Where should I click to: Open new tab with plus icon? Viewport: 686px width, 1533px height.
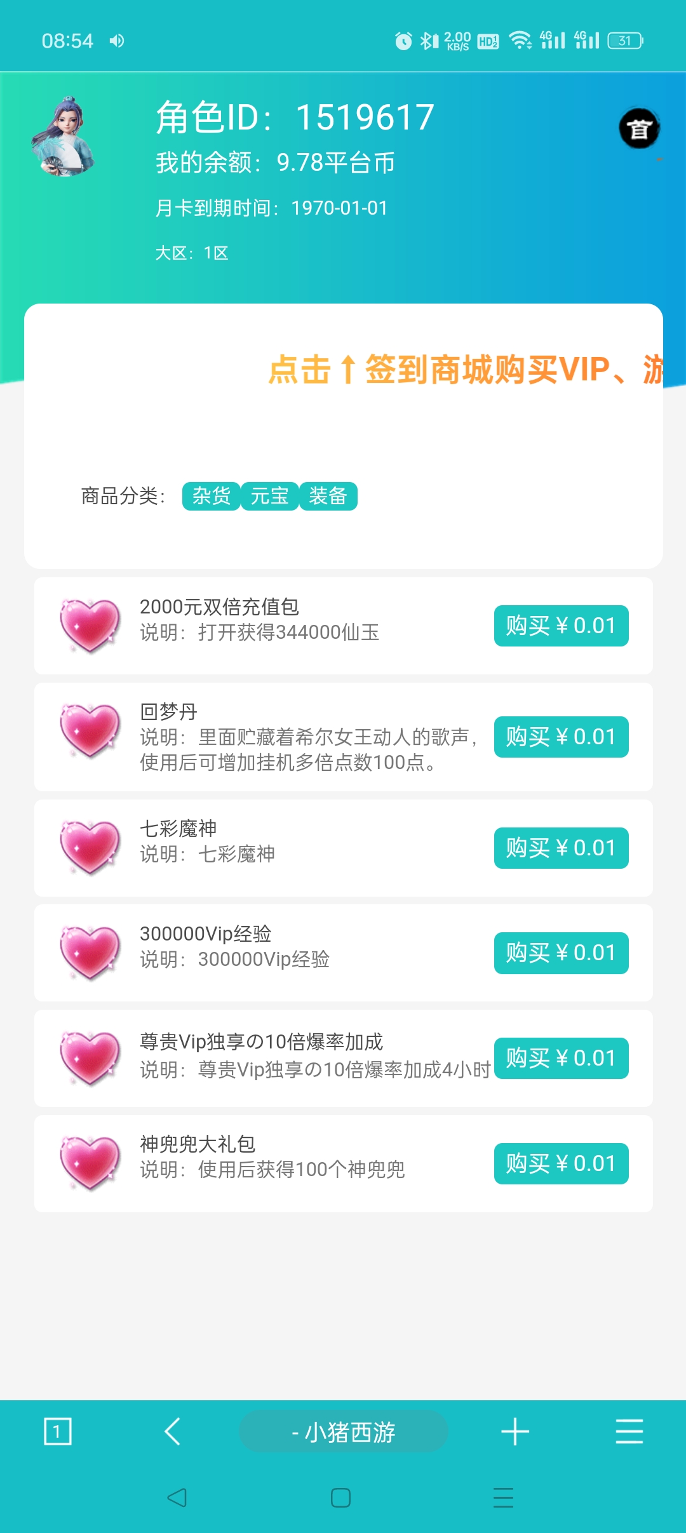[514, 1431]
